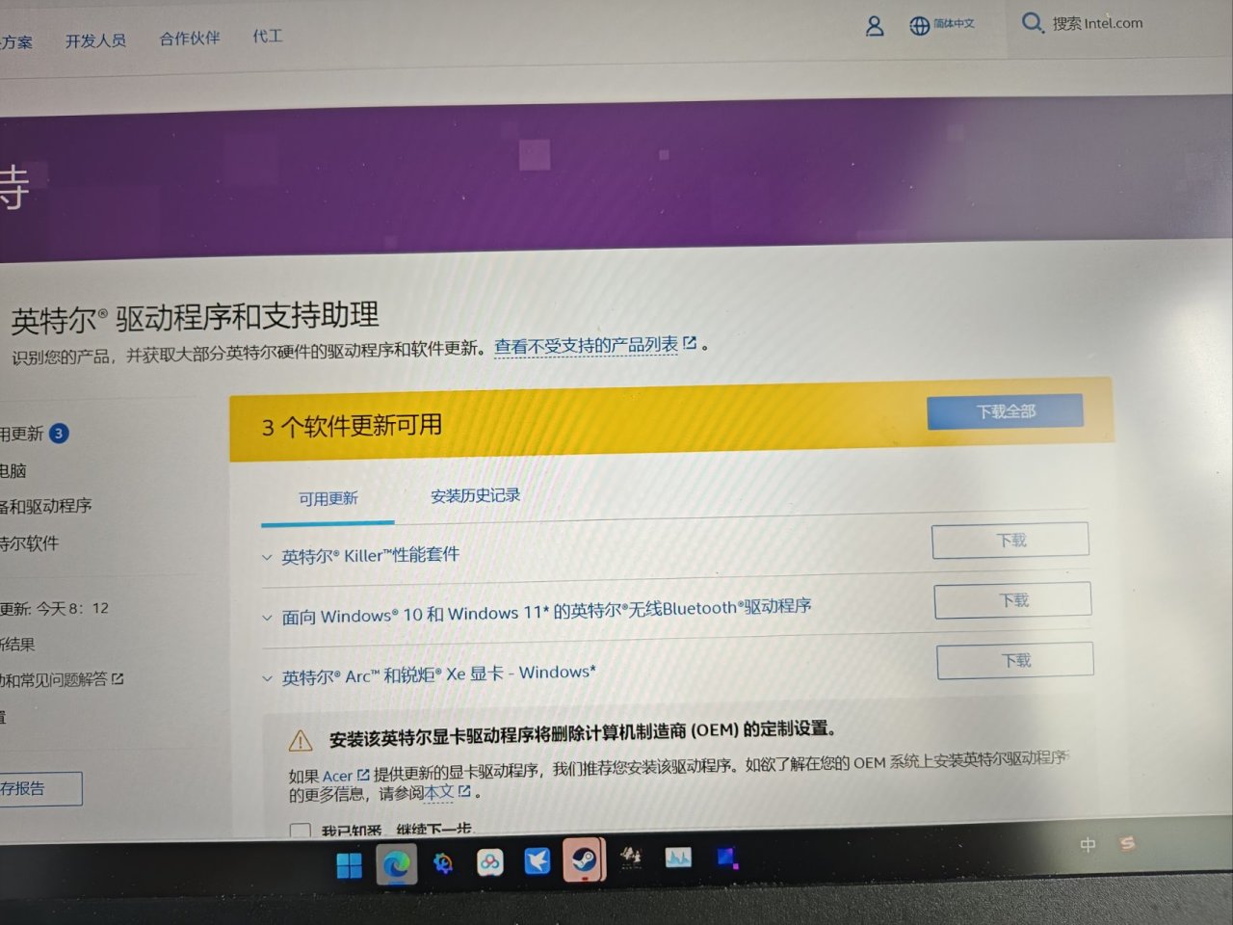
Task: Expand the 无线Bluetooth驱动程序 chevron
Action: pos(267,618)
